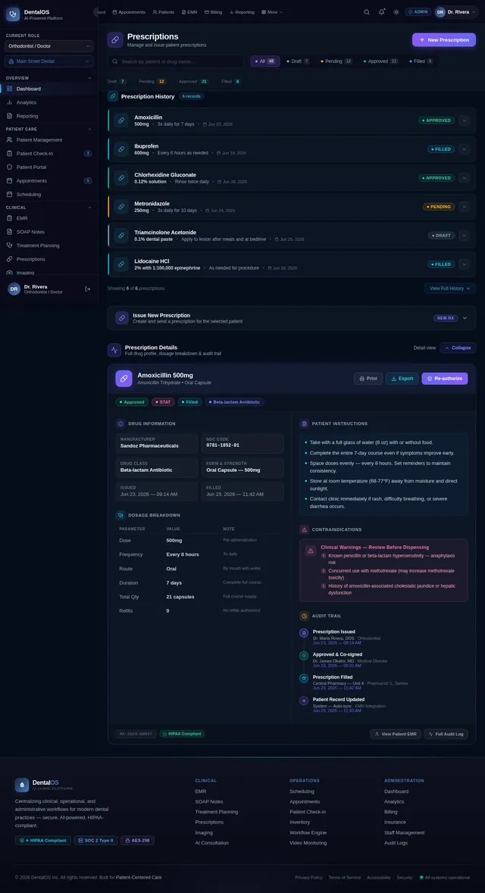
Task: Toggle light/dark theme sun icon
Action: pos(396,12)
